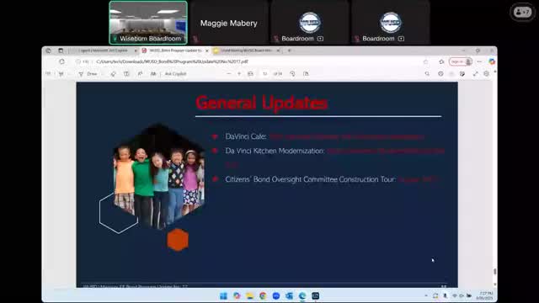
Task: Select the Draw tool in PDF toolbar
Action: (88, 74)
